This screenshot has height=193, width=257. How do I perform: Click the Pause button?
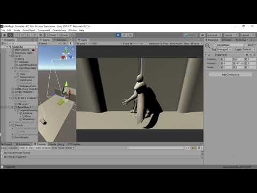click(124, 35)
